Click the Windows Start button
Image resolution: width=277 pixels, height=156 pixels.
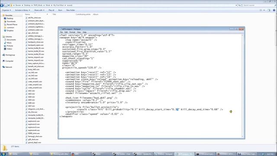click(3, 154)
